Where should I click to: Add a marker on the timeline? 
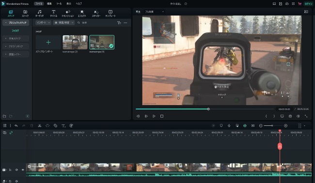pyautogui.click(x=221, y=125)
